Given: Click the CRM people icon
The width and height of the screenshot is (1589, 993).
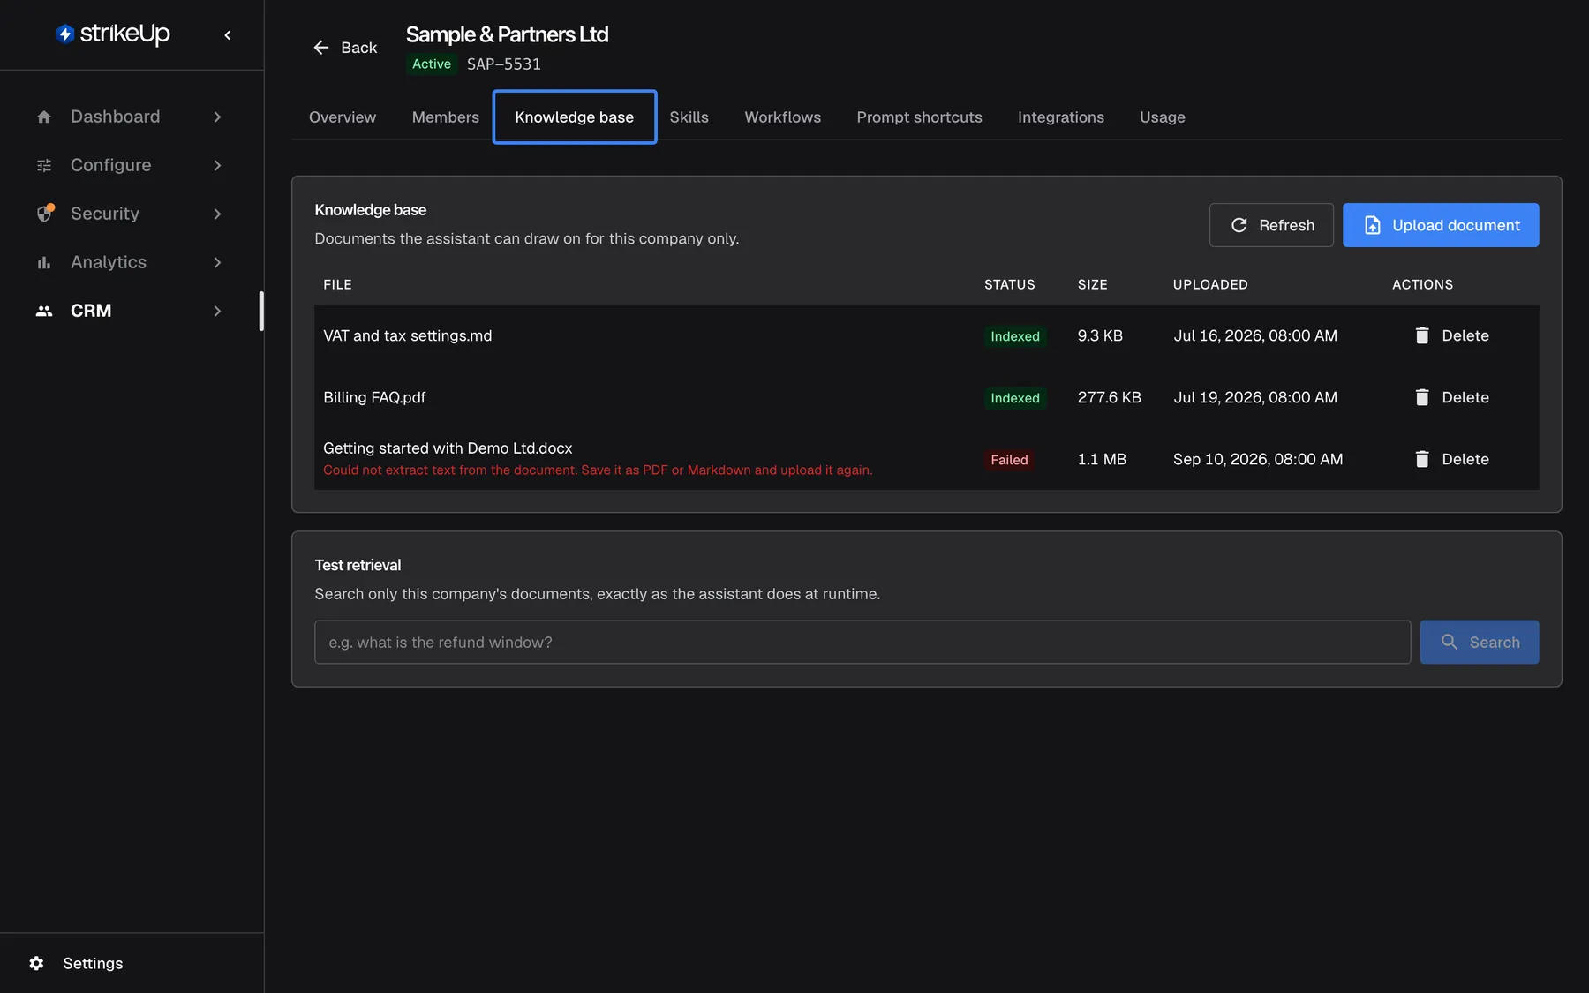Looking at the screenshot, I should [44, 311].
